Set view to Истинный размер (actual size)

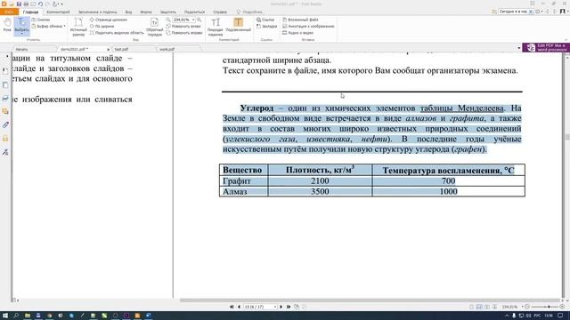(x=78, y=27)
